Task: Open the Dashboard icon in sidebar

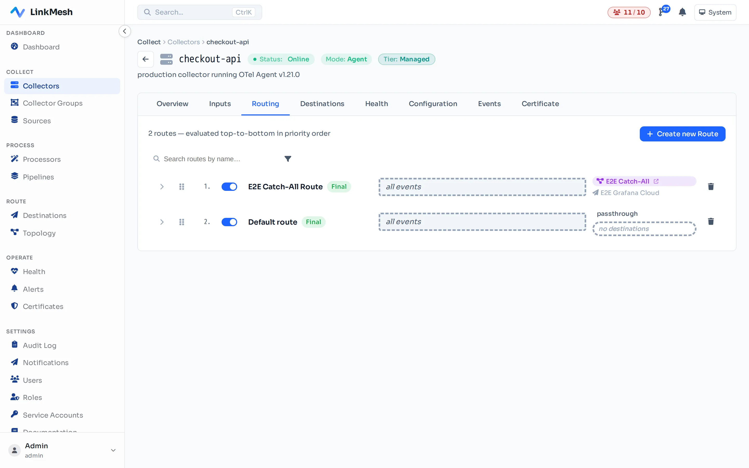Action: coord(14,47)
